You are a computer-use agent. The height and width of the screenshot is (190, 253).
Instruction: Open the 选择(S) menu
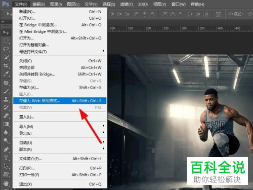109,4
